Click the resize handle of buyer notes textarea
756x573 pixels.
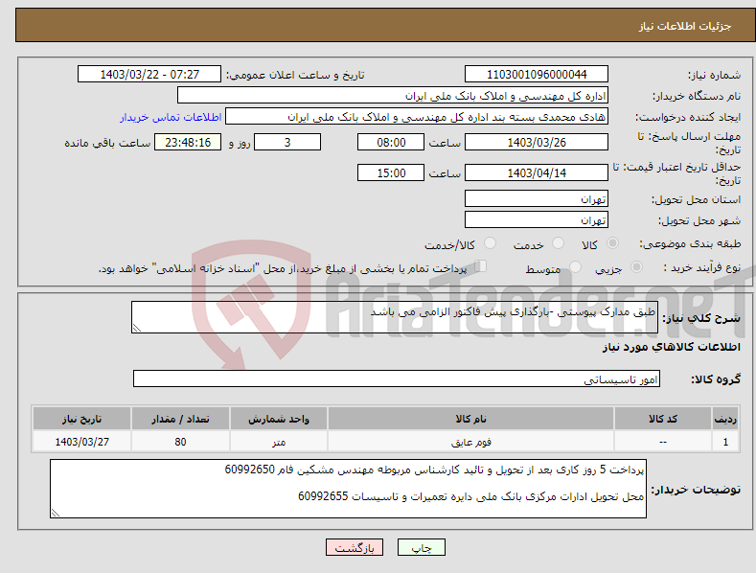tap(56, 513)
